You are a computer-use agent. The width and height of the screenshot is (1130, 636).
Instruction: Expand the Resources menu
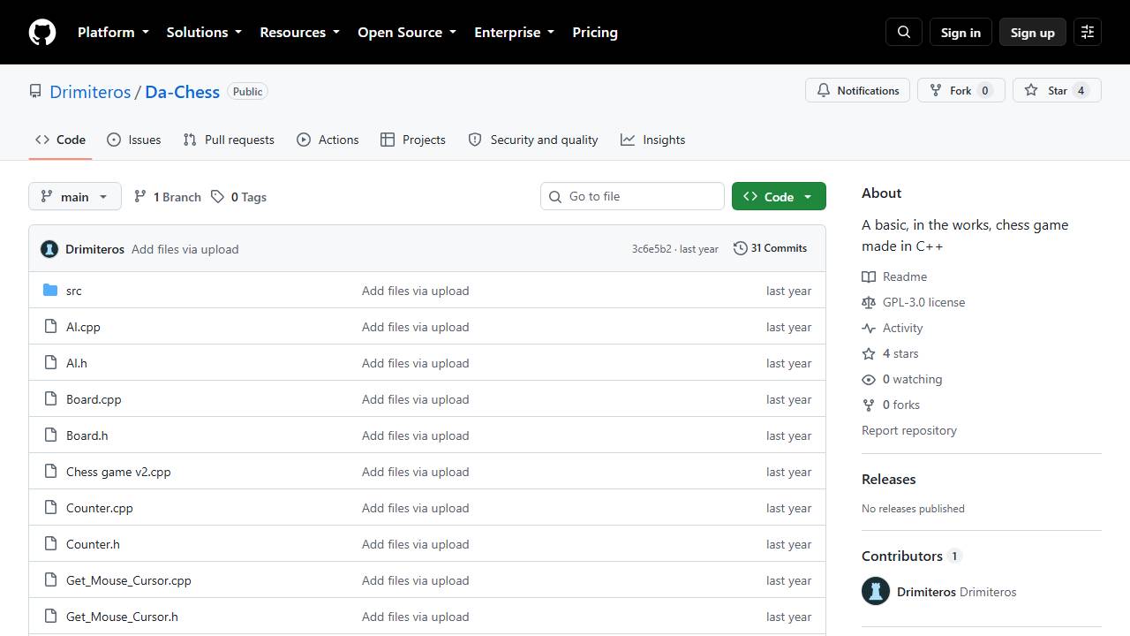click(299, 32)
